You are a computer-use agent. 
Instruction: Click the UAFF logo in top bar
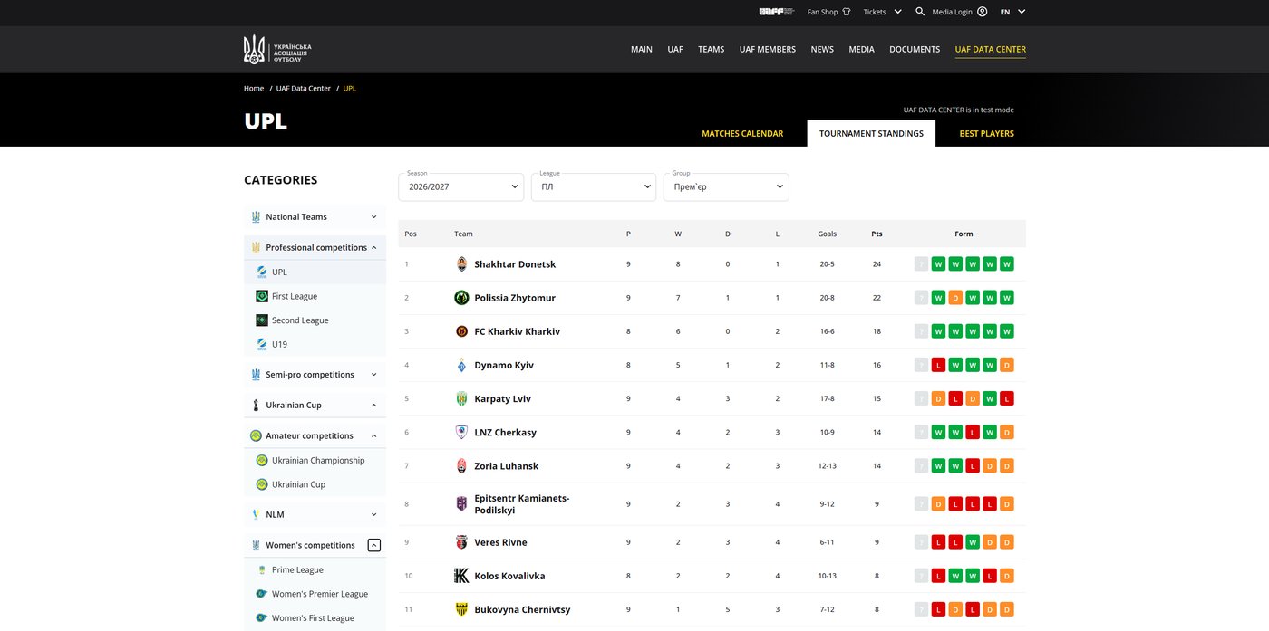[x=777, y=12]
